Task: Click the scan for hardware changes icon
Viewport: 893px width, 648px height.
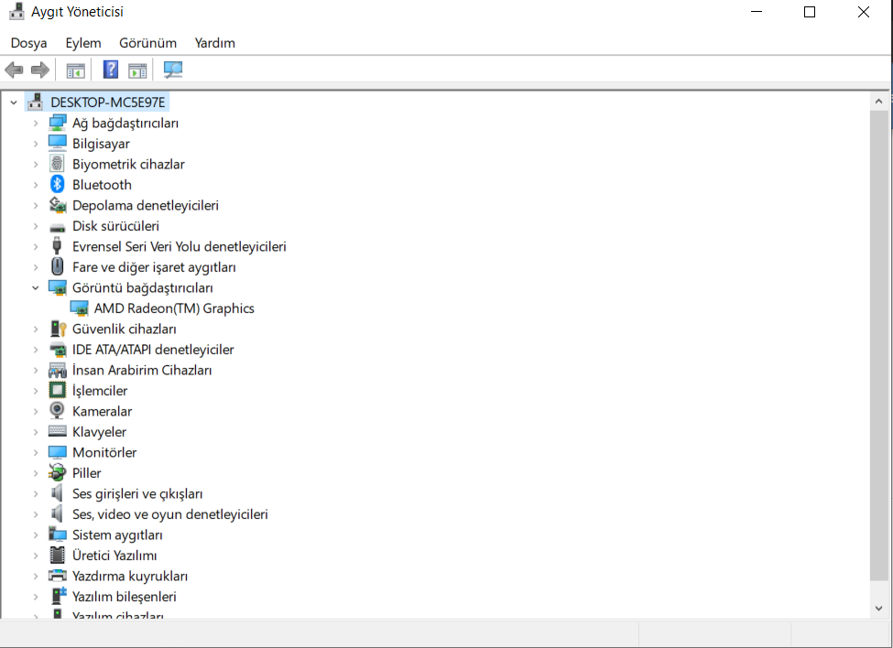Action: pos(172,70)
